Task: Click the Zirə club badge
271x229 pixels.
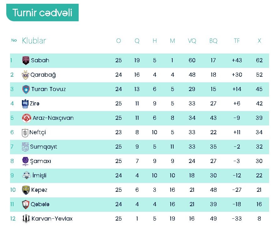Action: [x=25, y=104]
